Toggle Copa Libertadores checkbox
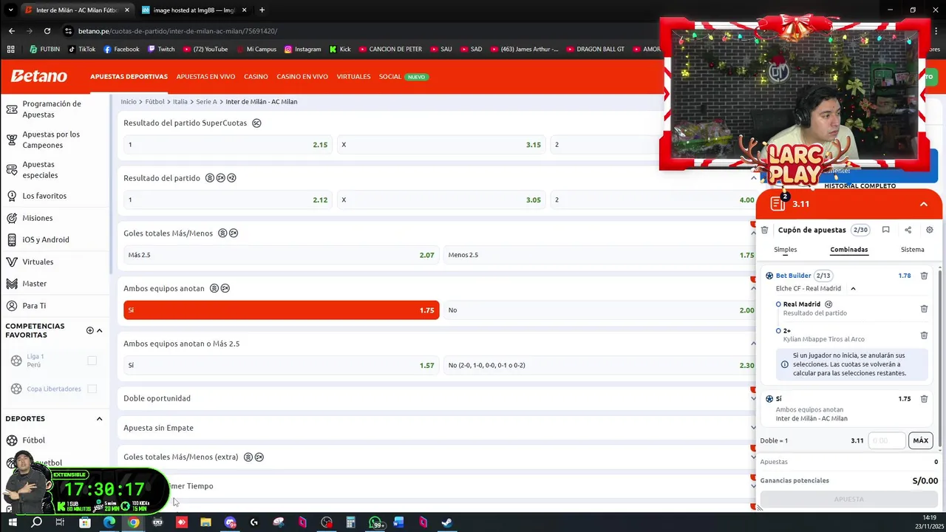This screenshot has width=946, height=532. (x=92, y=389)
